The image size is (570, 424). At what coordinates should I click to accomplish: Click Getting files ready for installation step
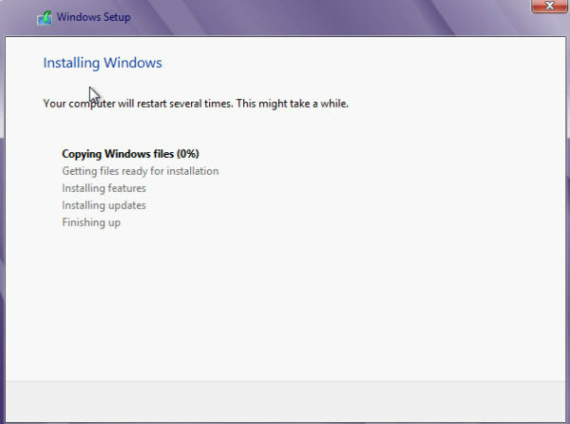(x=141, y=171)
